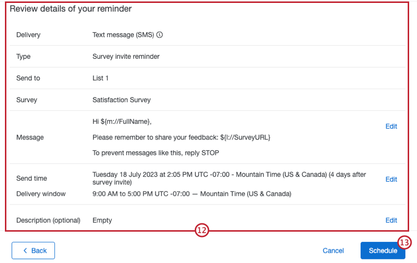
Task: Edit the send time settings
Action: (391, 179)
